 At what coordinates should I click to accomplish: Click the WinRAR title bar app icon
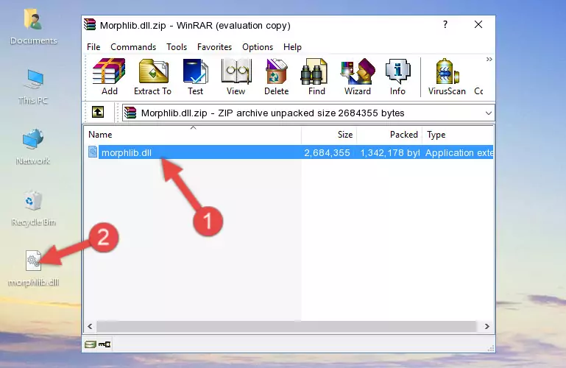90,25
